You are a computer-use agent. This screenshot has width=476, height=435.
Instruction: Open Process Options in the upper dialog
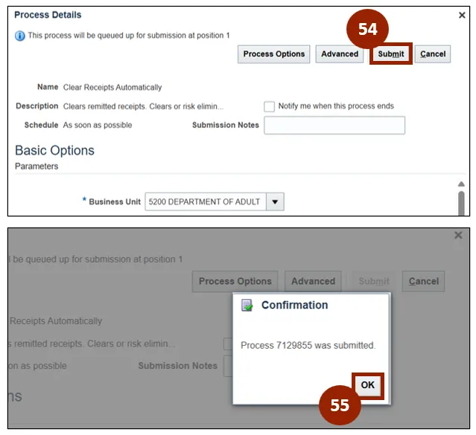click(274, 54)
